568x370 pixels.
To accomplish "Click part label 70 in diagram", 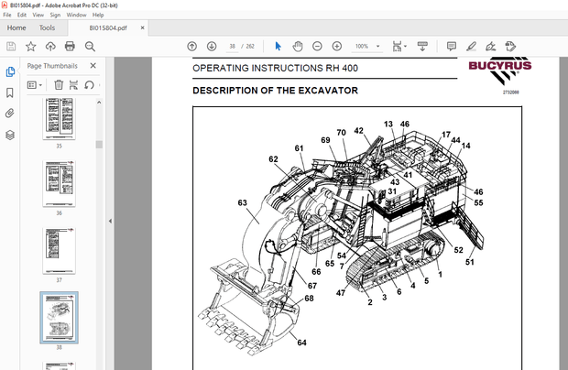I will pos(341,133).
